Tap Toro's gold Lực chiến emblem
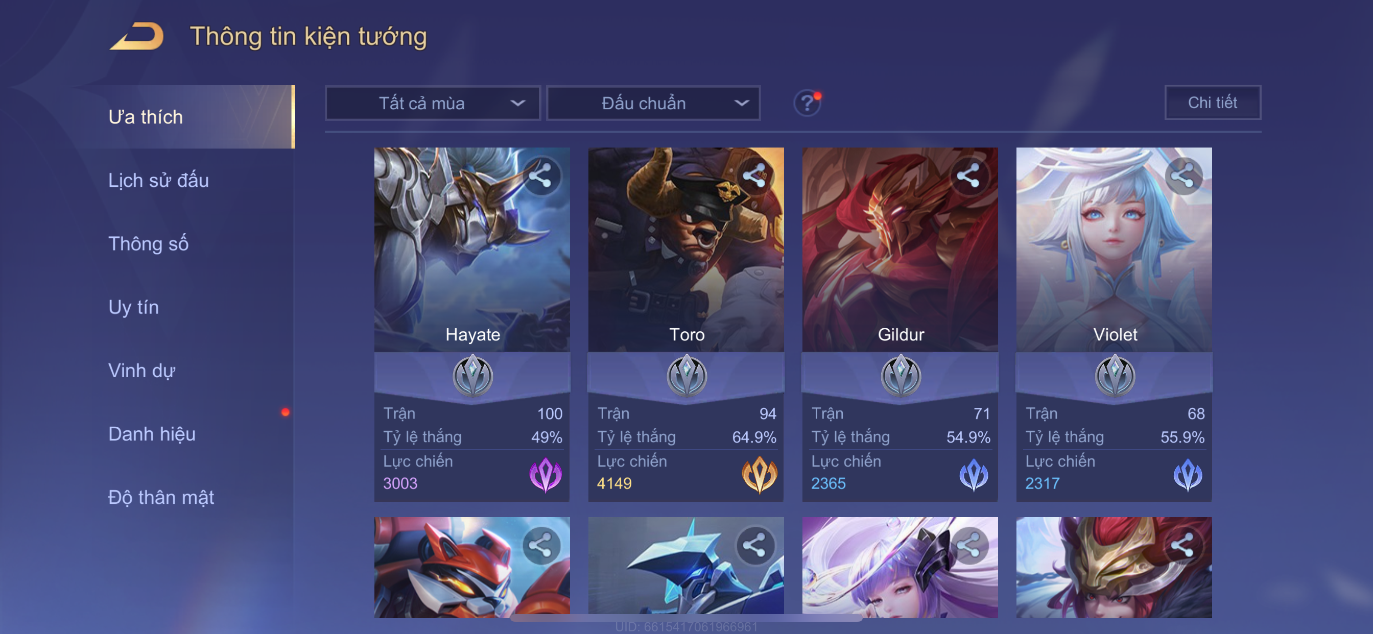1373x634 pixels. [759, 475]
